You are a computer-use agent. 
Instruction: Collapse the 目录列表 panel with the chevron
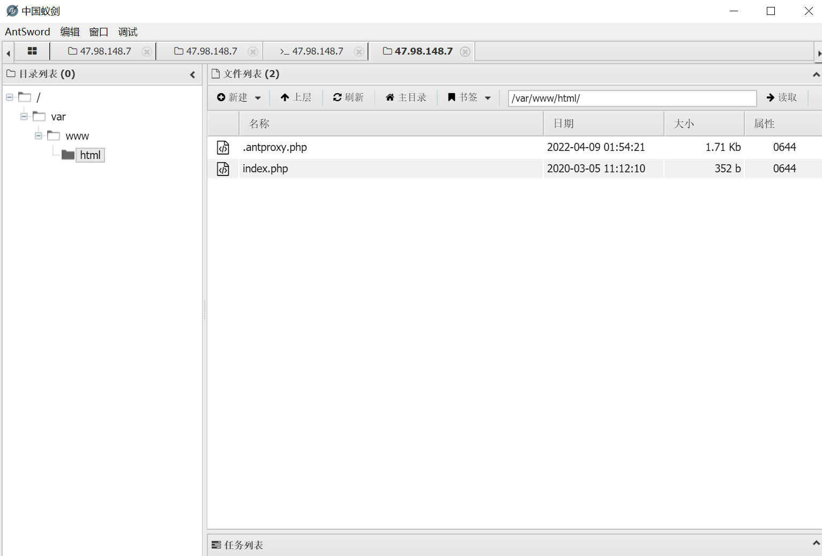pos(192,74)
